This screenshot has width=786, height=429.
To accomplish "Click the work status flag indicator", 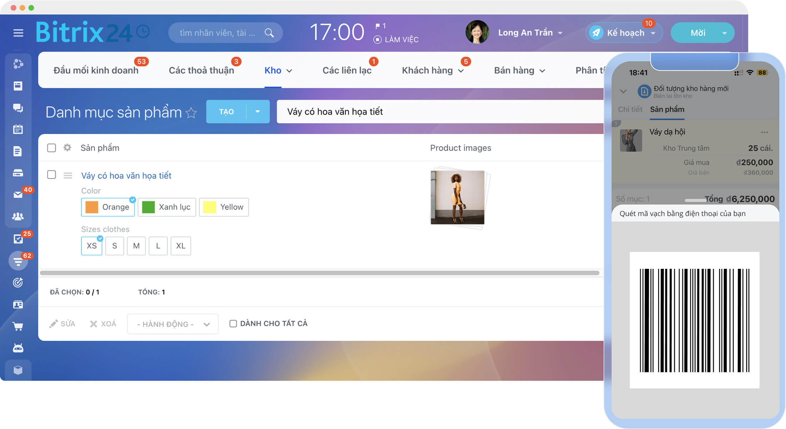I will pyautogui.click(x=380, y=26).
